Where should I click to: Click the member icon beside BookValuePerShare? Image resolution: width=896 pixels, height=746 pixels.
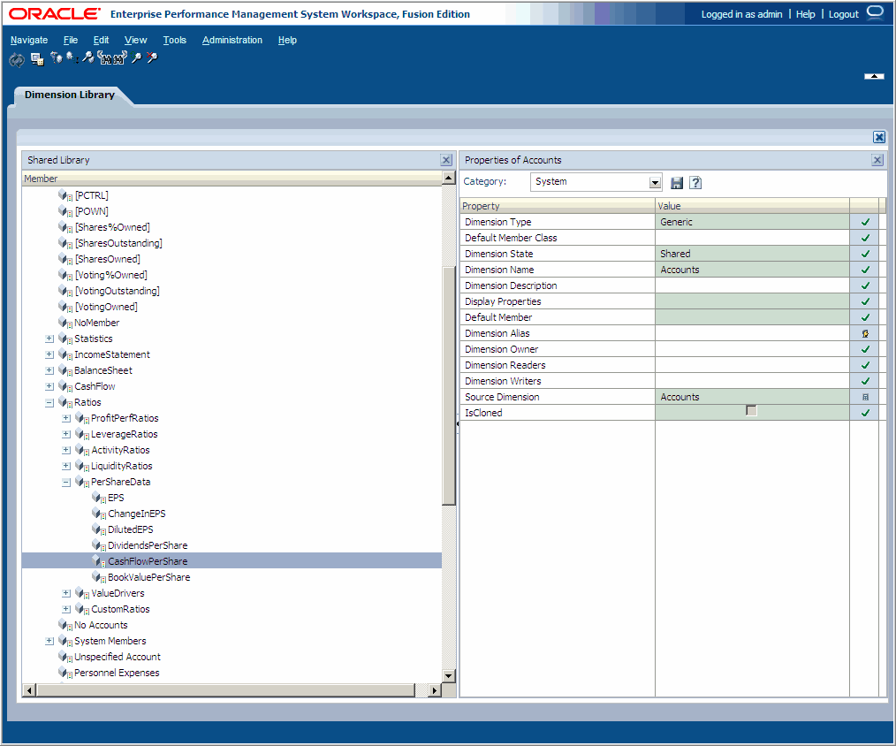[99, 577]
